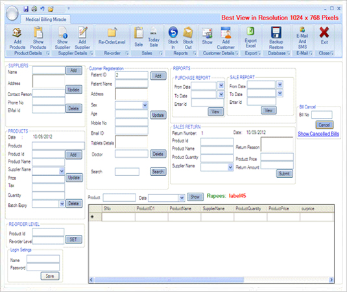Click ProductQuantity column header
347x292 pixels.
coord(250,208)
